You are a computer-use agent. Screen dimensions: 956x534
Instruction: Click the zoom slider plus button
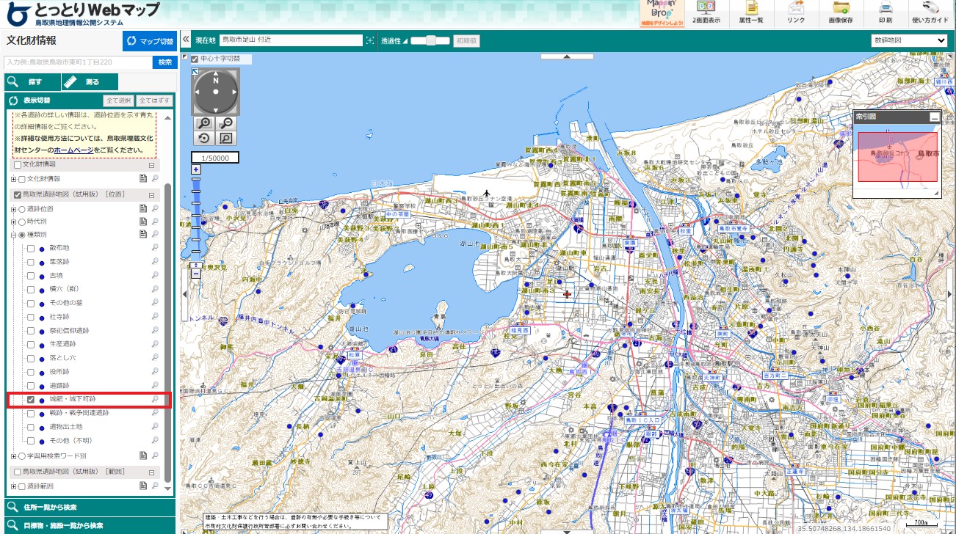196,169
